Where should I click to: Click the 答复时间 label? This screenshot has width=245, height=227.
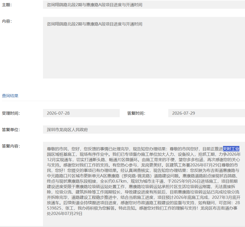(x=136, y=113)
